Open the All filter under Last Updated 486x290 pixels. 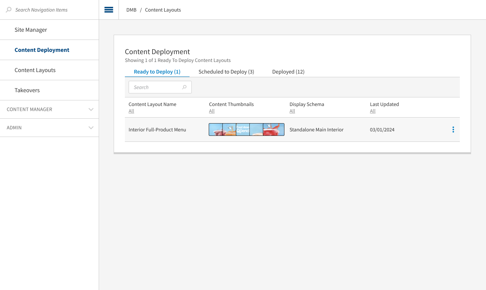pyautogui.click(x=373, y=111)
